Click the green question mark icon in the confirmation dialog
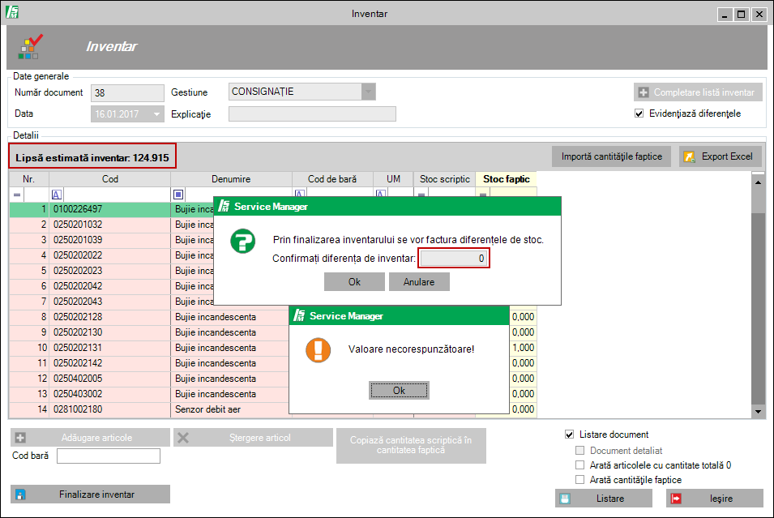The height and width of the screenshot is (518, 774). tap(243, 241)
